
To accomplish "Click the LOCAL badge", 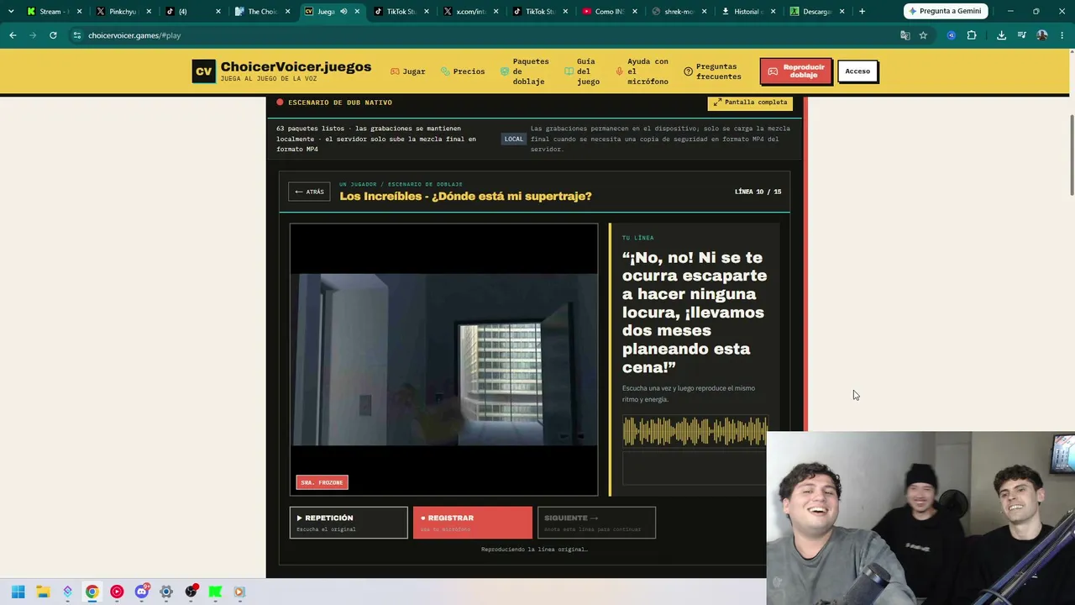I will tap(513, 139).
